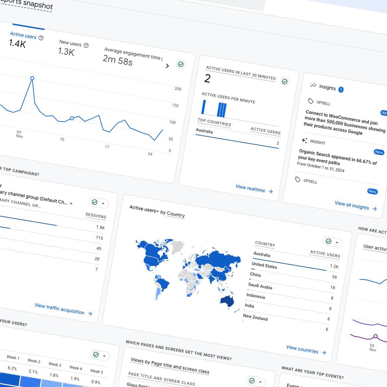
Task: Click the User activity chart title
Action: (375, 248)
